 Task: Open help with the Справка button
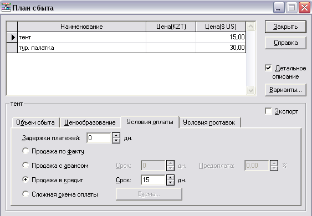tap(285, 43)
